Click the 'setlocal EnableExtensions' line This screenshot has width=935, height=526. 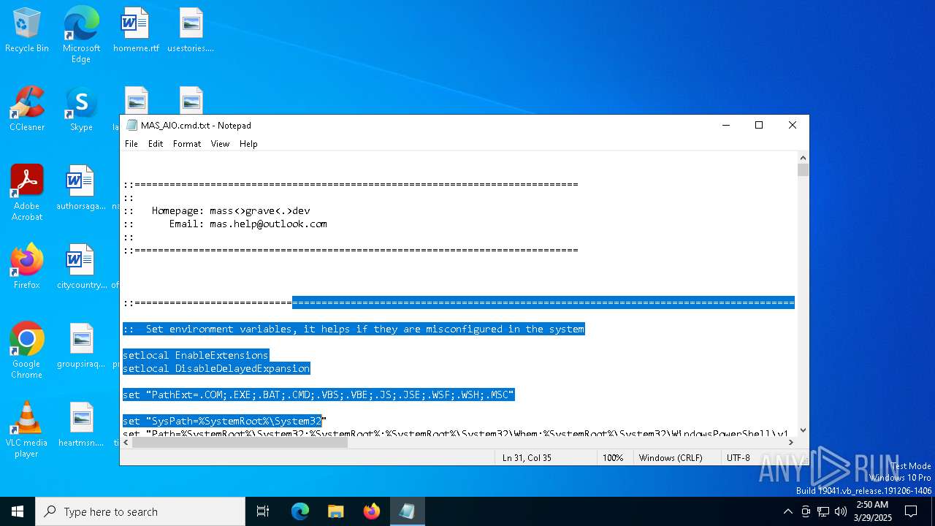(x=196, y=355)
